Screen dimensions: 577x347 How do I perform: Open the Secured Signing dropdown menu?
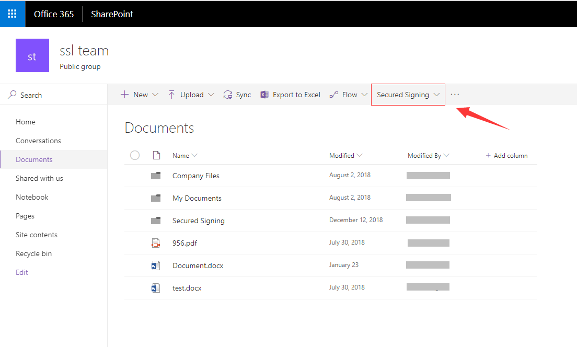(407, 95)
